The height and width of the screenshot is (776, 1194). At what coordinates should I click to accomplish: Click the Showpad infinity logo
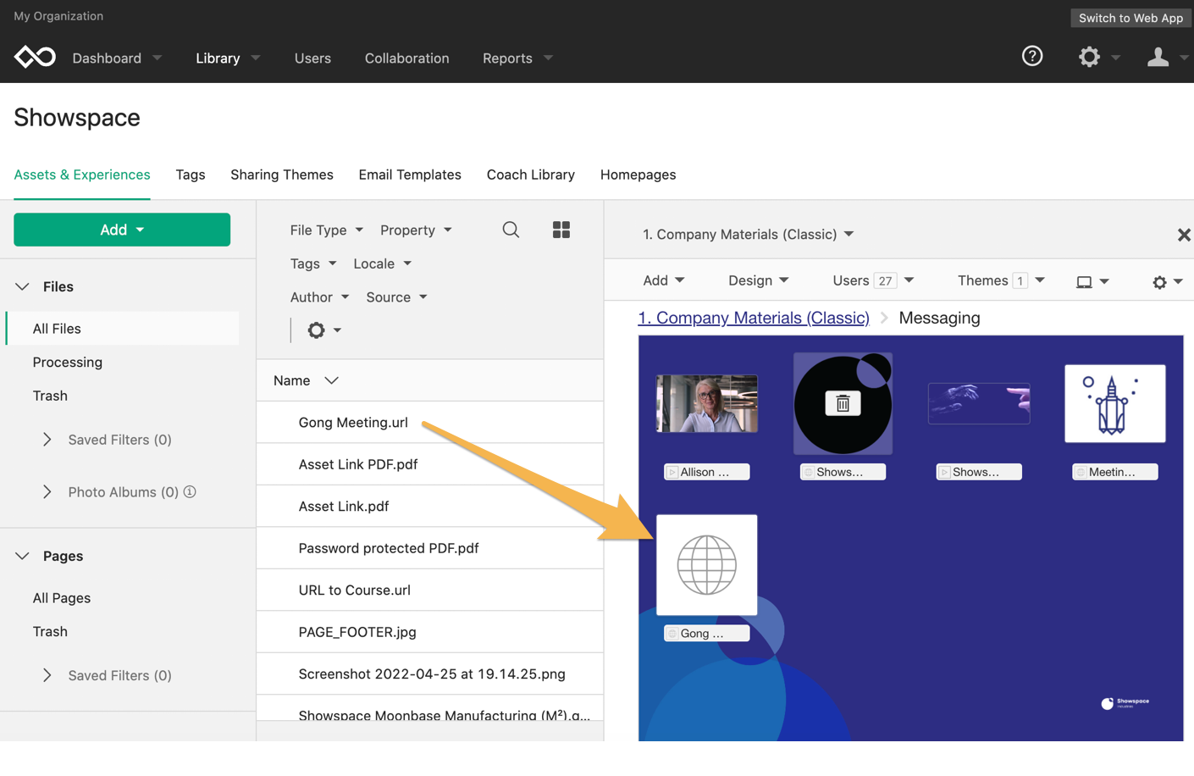35,57
